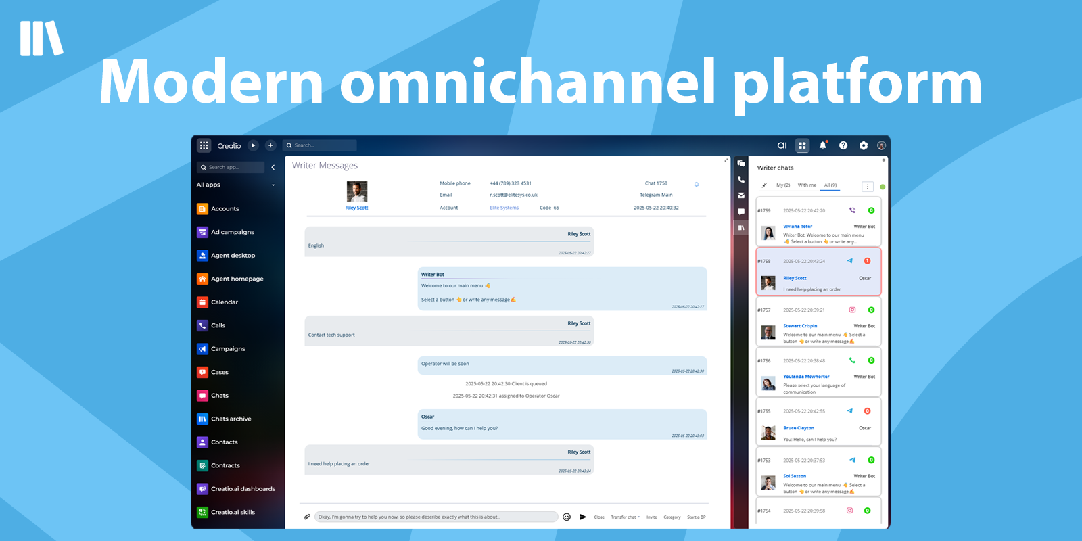Open Campaigns in sidebar
1082x541 pixels.
point(228,349)
